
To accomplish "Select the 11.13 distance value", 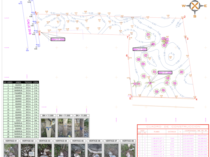I will click(172, 152).
